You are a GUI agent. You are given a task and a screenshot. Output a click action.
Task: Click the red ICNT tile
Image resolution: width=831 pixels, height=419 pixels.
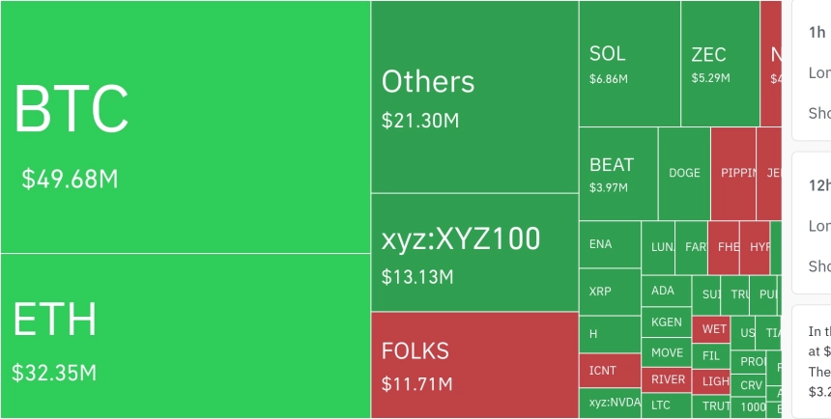(x=610, y=370)
